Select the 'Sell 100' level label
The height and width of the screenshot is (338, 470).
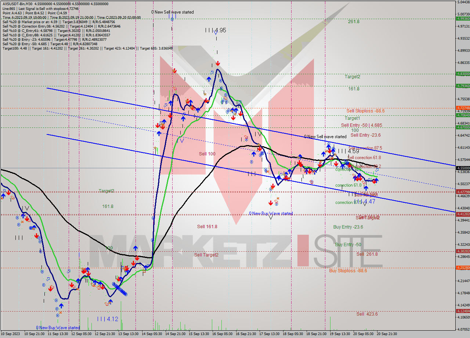tap(207, 154)
